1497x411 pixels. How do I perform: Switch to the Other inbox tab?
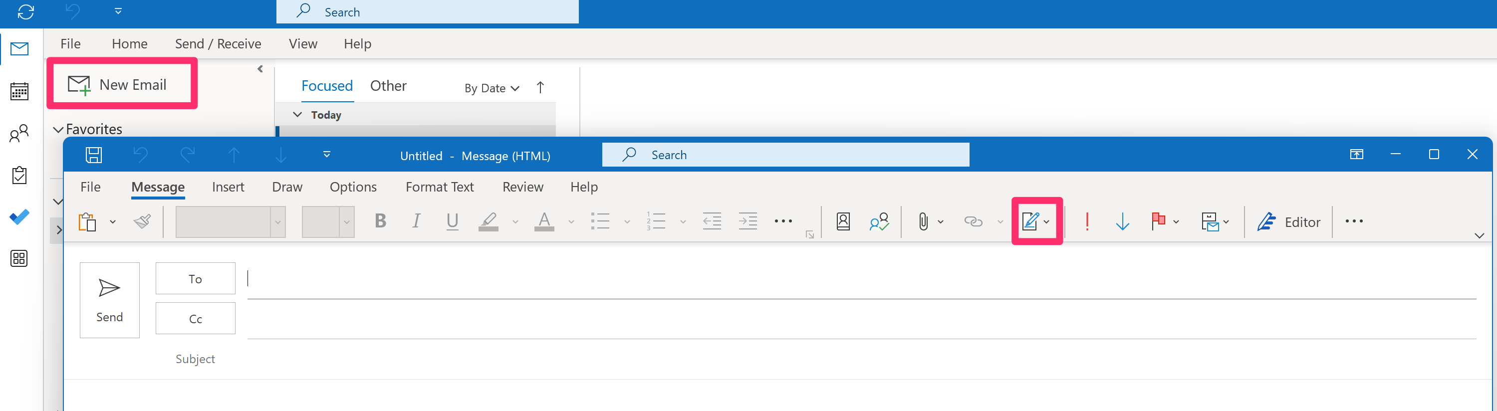388,86
